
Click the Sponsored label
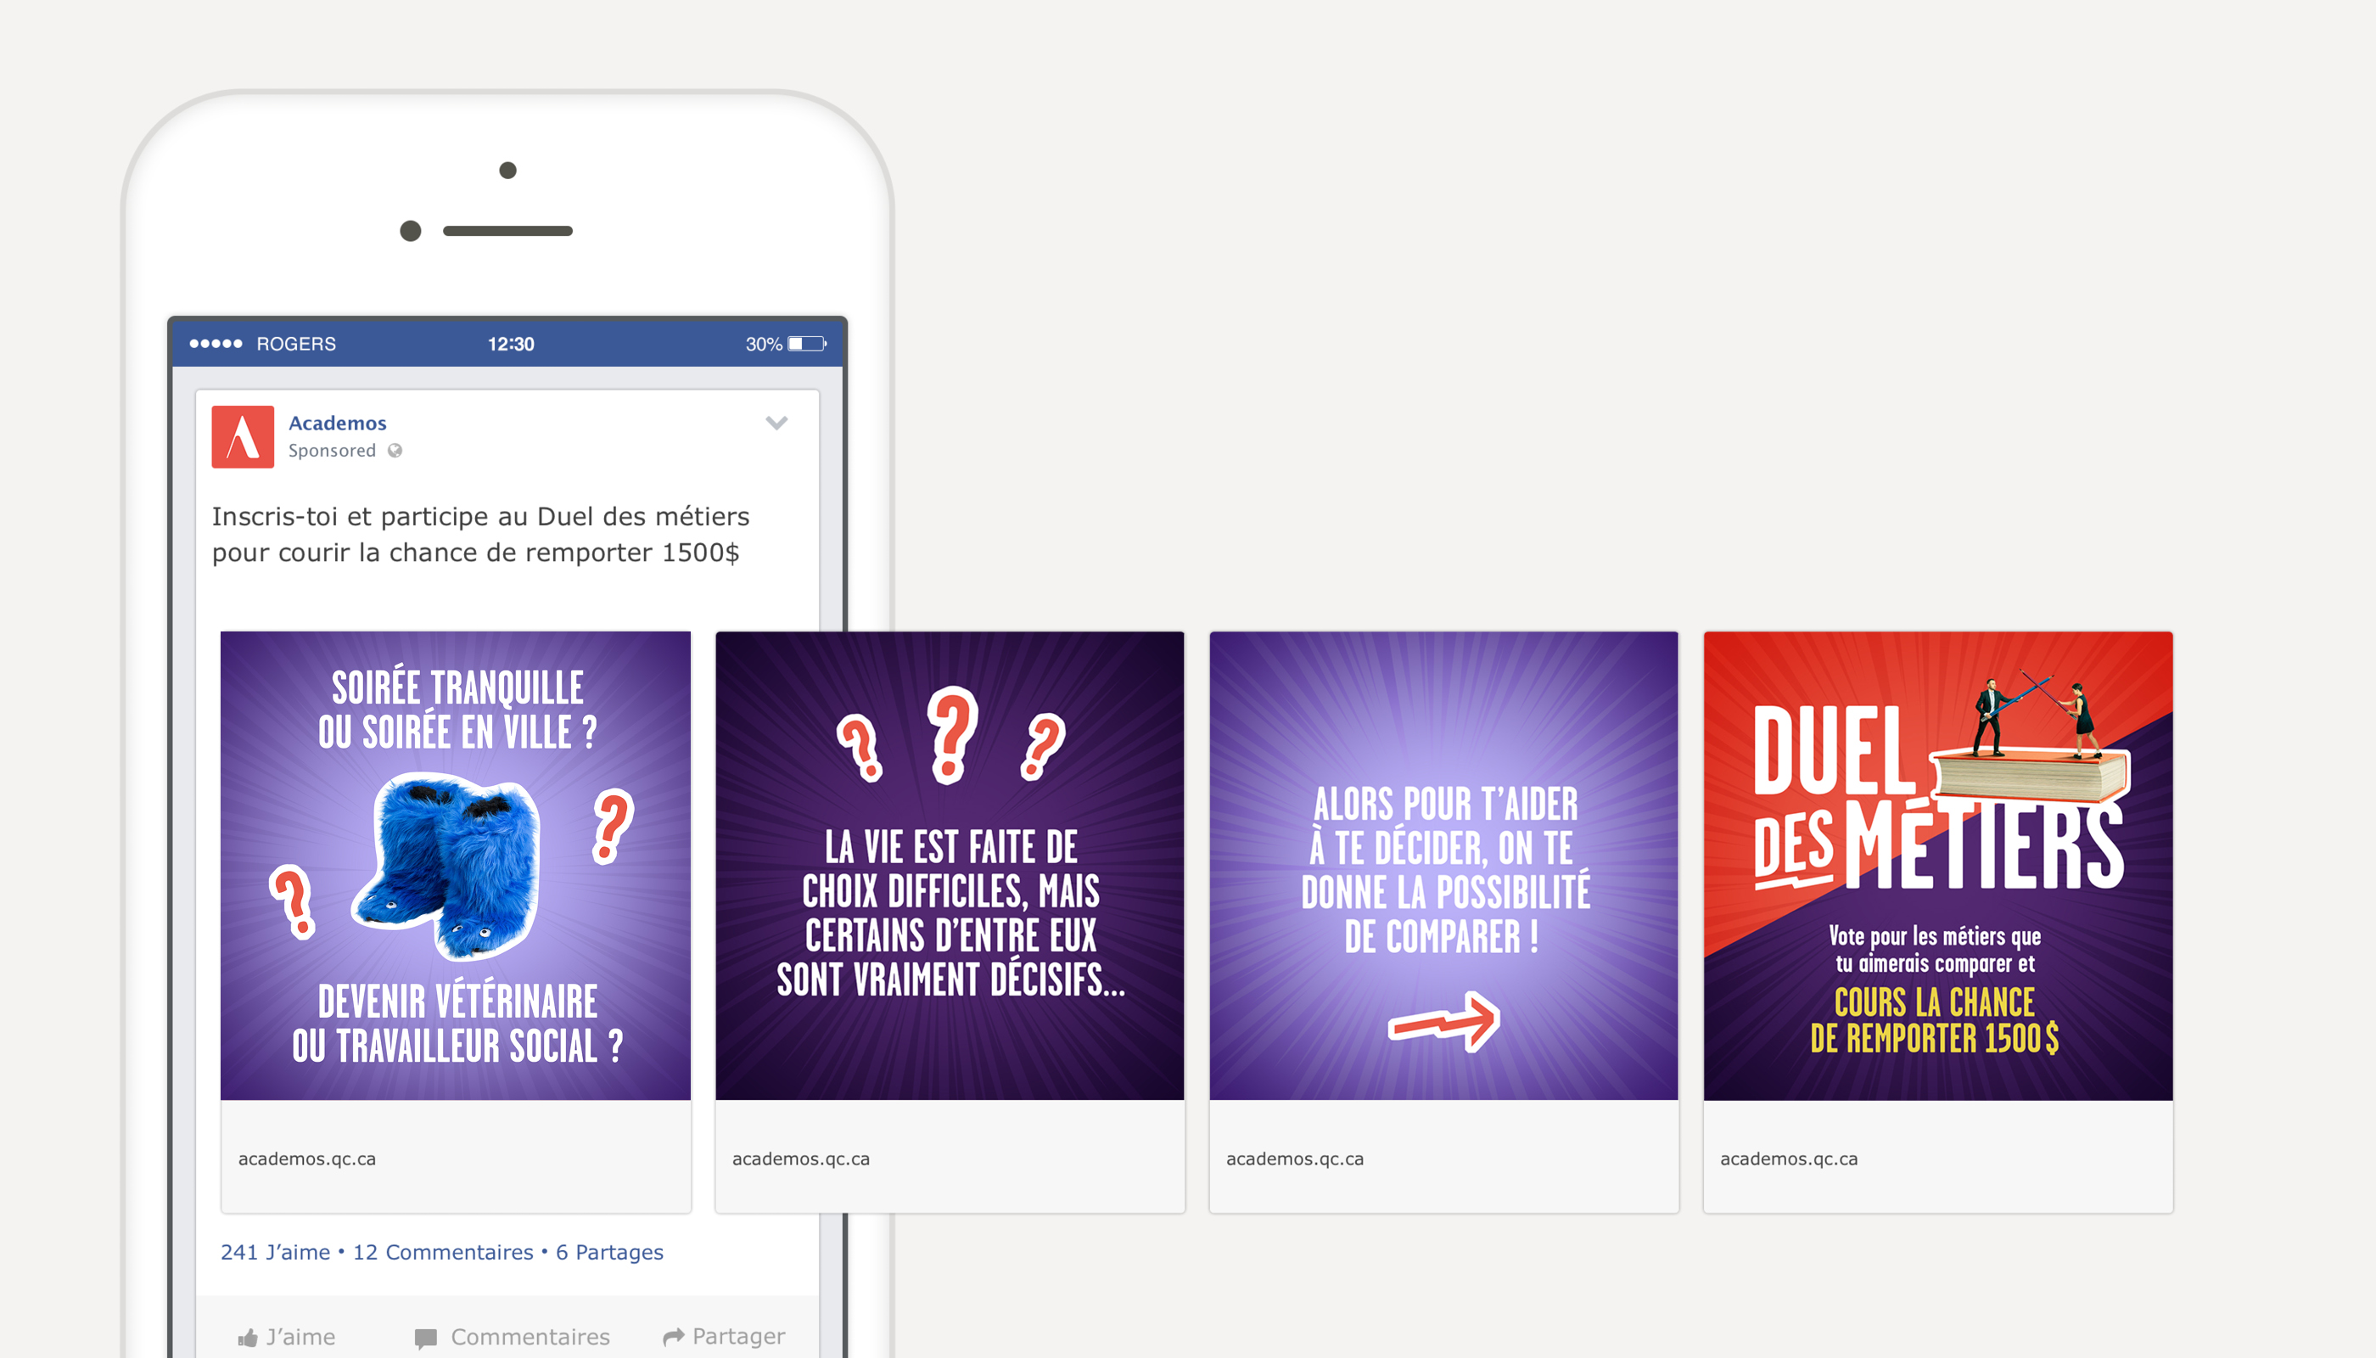pos(332,451)
